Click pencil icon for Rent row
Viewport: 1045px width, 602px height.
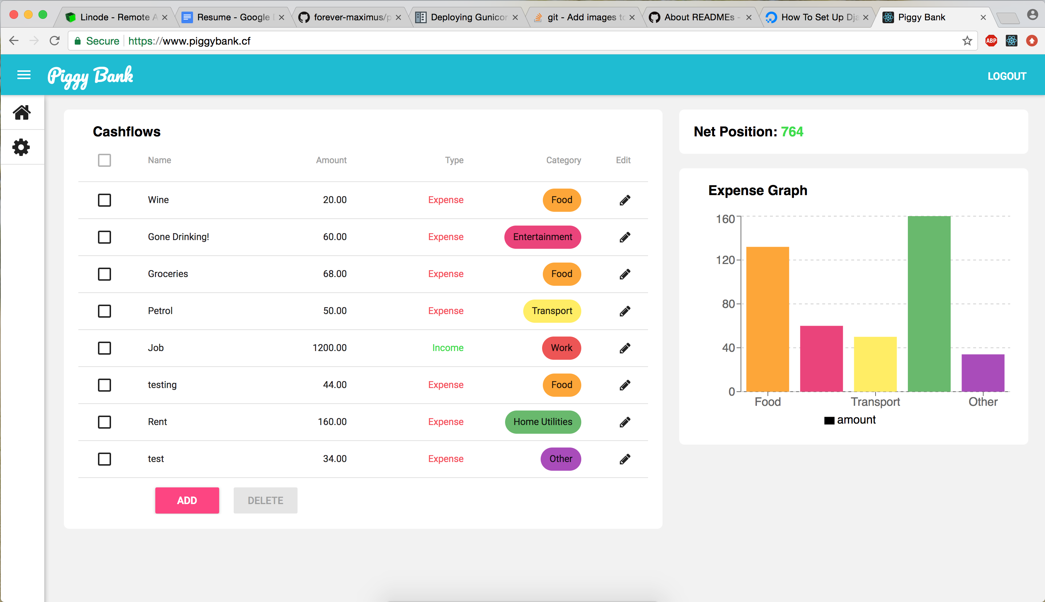(x=625, y=422)
